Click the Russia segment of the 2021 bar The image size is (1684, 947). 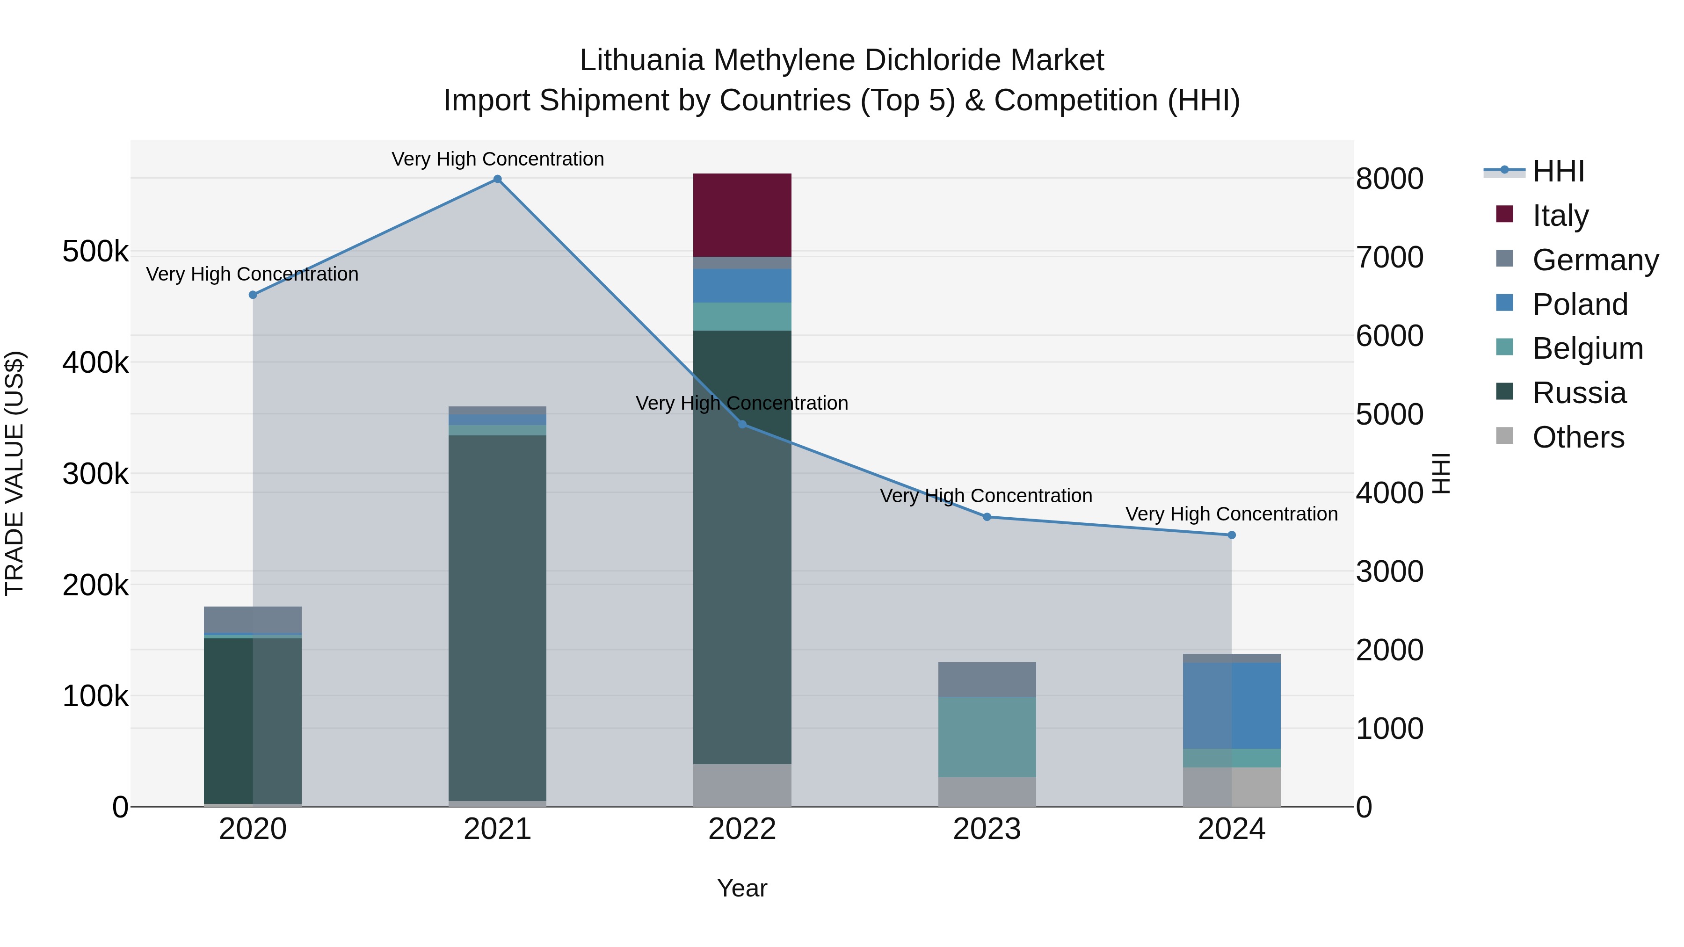[x=498, y=618]
